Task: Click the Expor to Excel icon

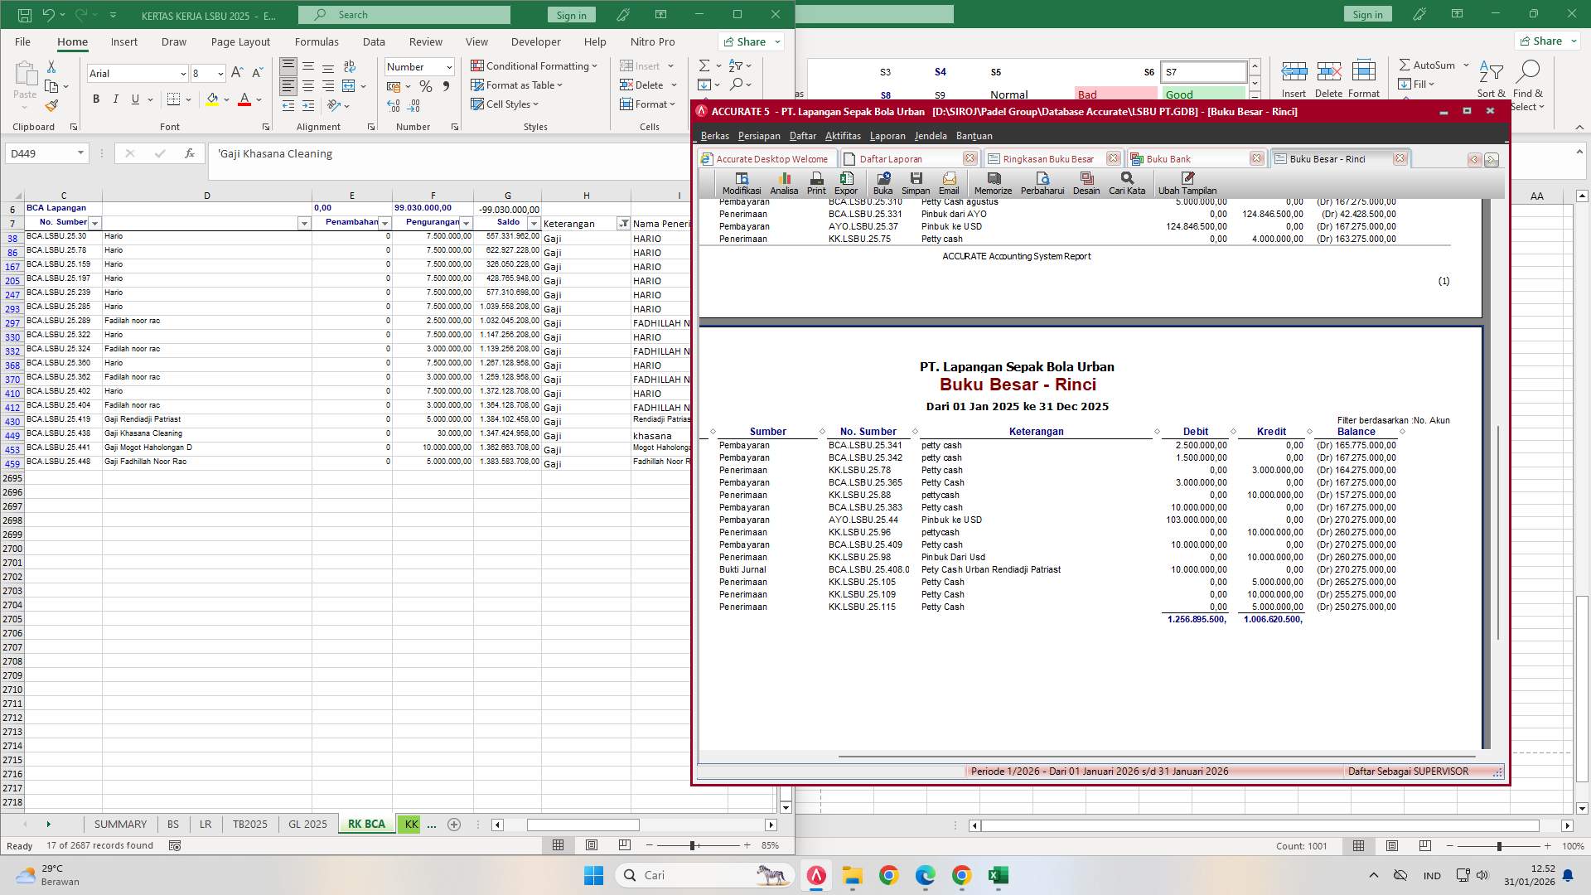Action: (x=846, y=183)
